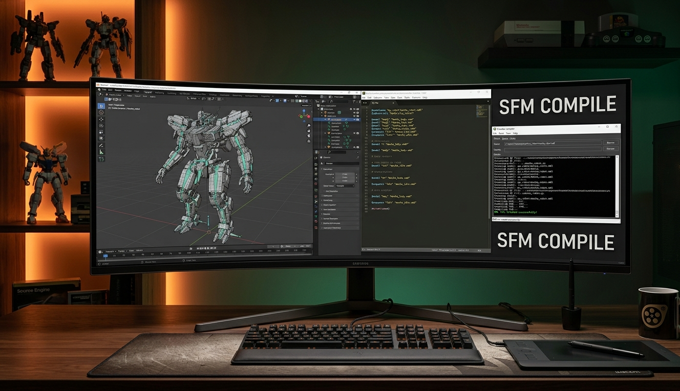Click the Outliner search field in Blender
The height and width of the screenshot is (391, 680).
339,101
